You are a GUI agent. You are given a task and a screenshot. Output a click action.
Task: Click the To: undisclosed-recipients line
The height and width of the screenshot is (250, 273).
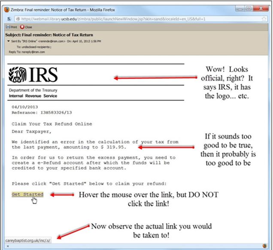pos(34,47)
